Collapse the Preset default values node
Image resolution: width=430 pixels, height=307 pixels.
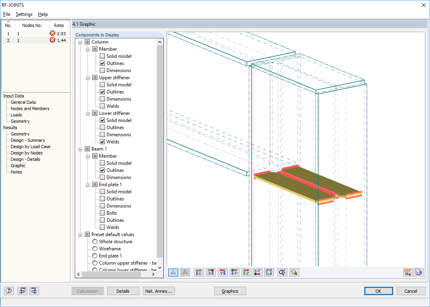pyautogui.click(x=80, y=235)
